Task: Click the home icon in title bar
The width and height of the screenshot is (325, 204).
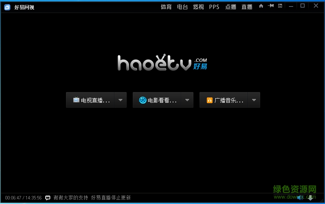Action: pyautogui.click(x=261, y=6)
